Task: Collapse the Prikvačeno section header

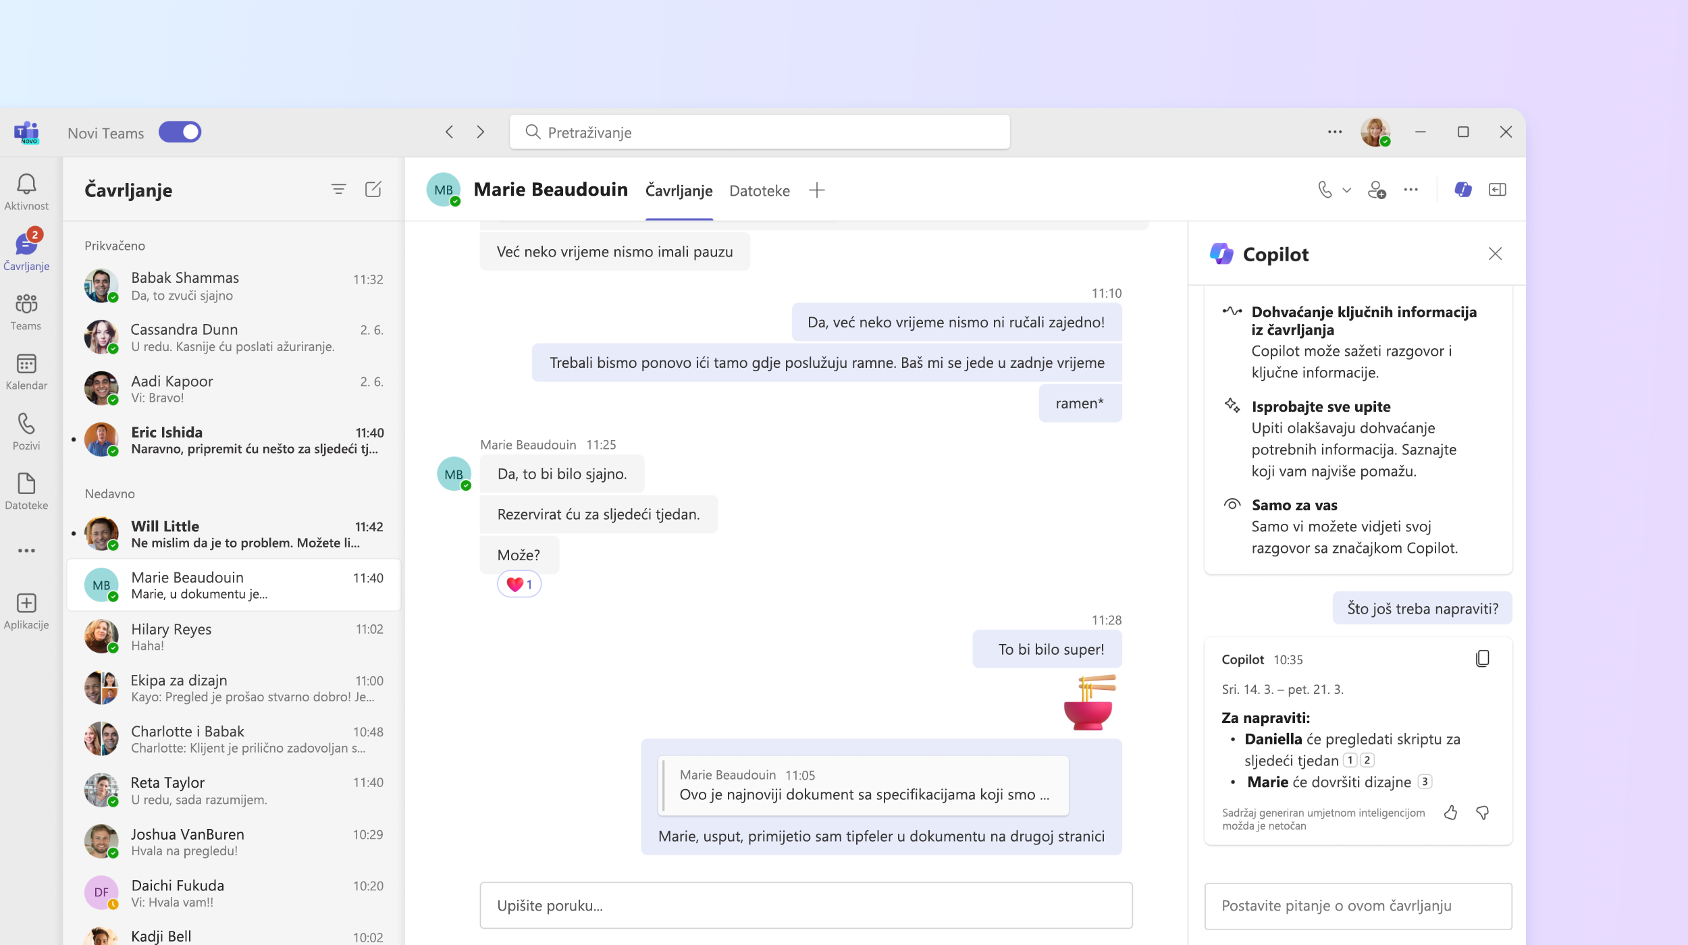Action: [x=115, y=246]
